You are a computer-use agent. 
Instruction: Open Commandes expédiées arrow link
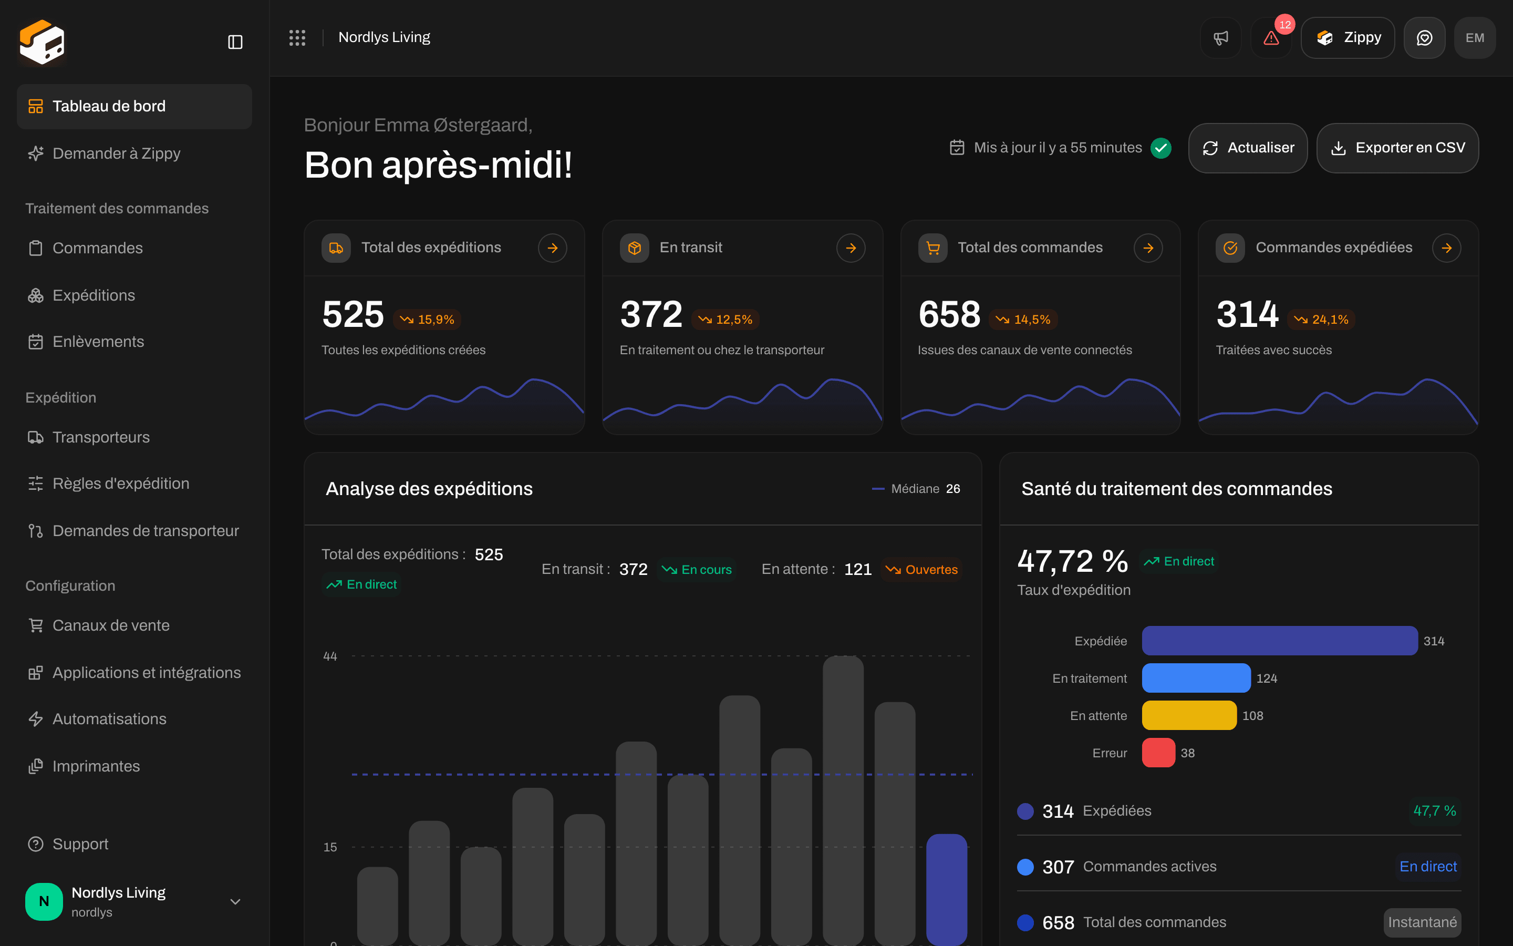(x=1446, y=248)
